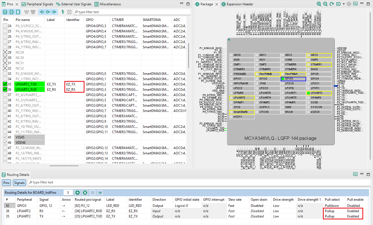Close the Pins tab with X
Image resolution: width=373 pixels, height=225 pixels.
(17, 4)
